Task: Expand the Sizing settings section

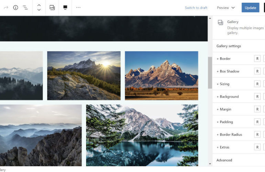Action: click(x=223, y=84)
